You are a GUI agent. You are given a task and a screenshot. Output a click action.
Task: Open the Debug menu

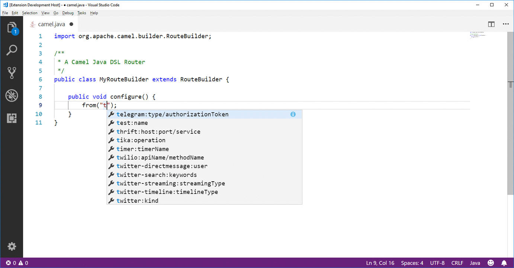point(68,13)
